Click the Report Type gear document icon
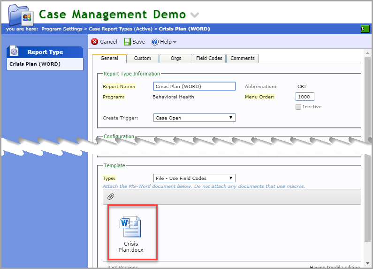The height and width of the screenshot is (269, 373). (x=14, y=51)
